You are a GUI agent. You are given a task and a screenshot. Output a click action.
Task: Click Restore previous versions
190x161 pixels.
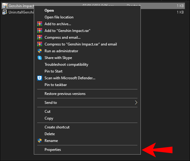coord(65,94)
